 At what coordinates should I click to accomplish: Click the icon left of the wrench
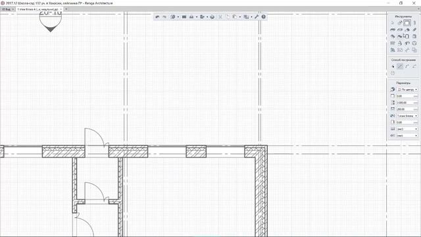(246, 16)
